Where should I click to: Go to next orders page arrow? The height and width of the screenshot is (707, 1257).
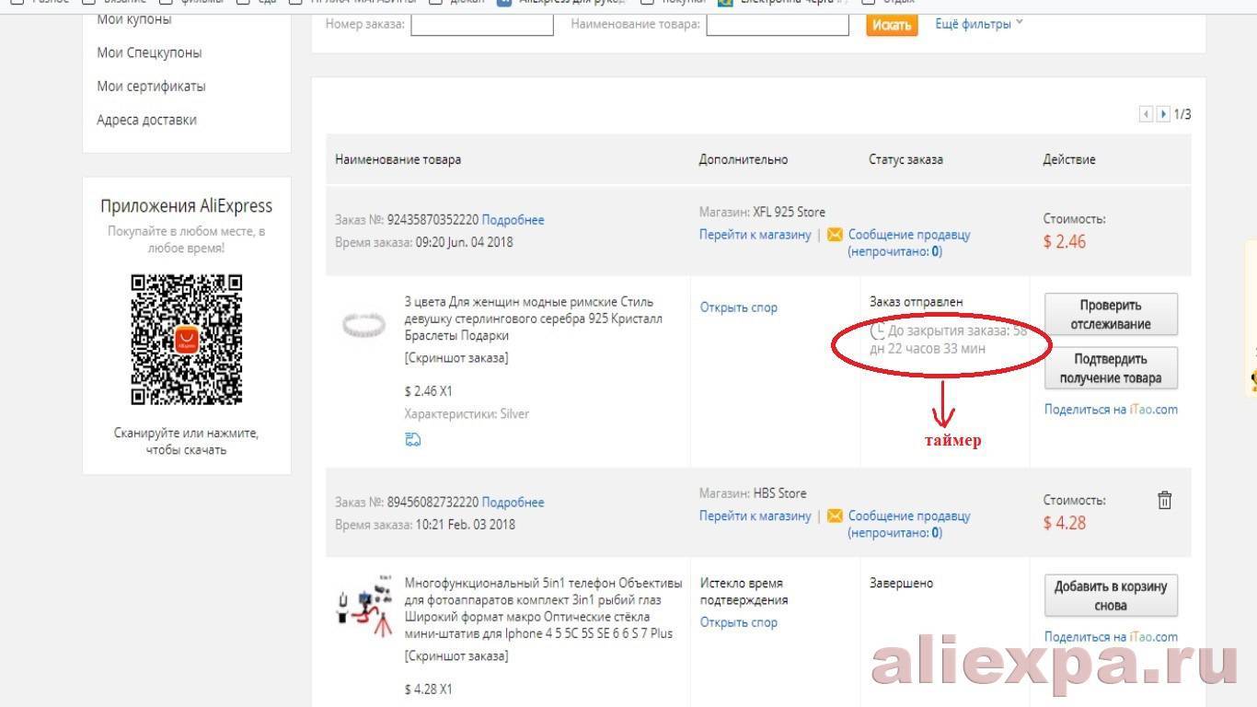tap(1163, 114)
